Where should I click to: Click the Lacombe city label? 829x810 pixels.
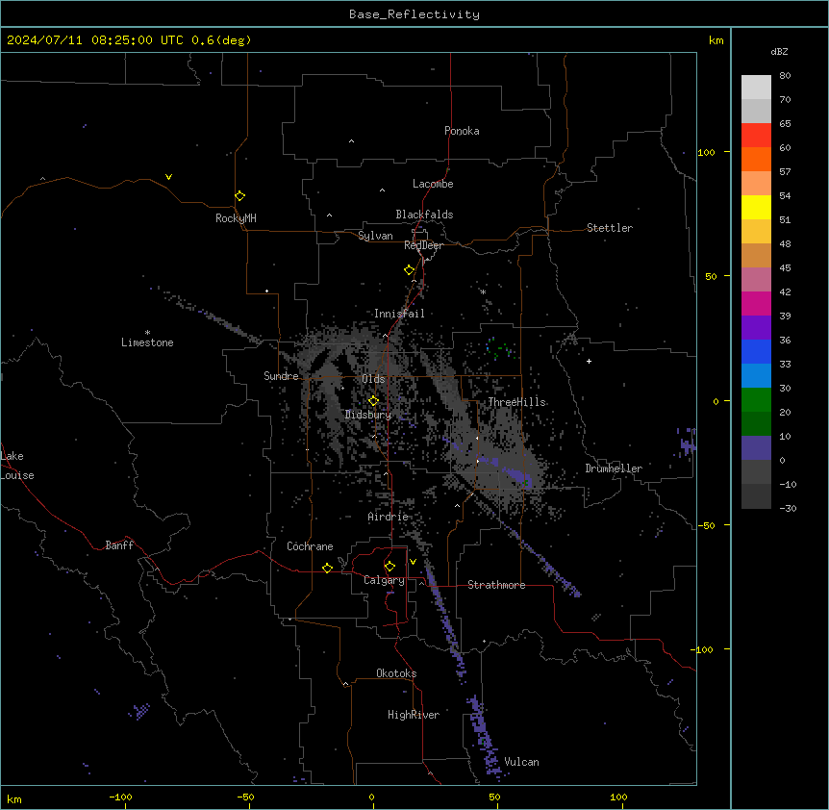point(433,184)
